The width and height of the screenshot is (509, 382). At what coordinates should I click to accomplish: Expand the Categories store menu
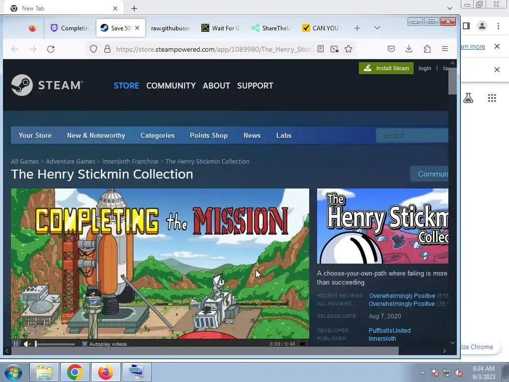pos(158,135)
